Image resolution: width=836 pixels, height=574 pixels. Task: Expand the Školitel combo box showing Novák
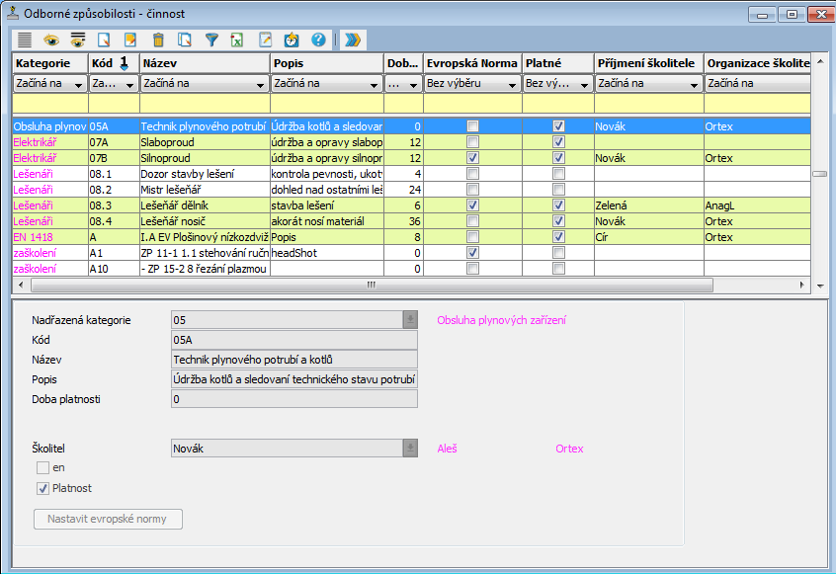point(410,449)
